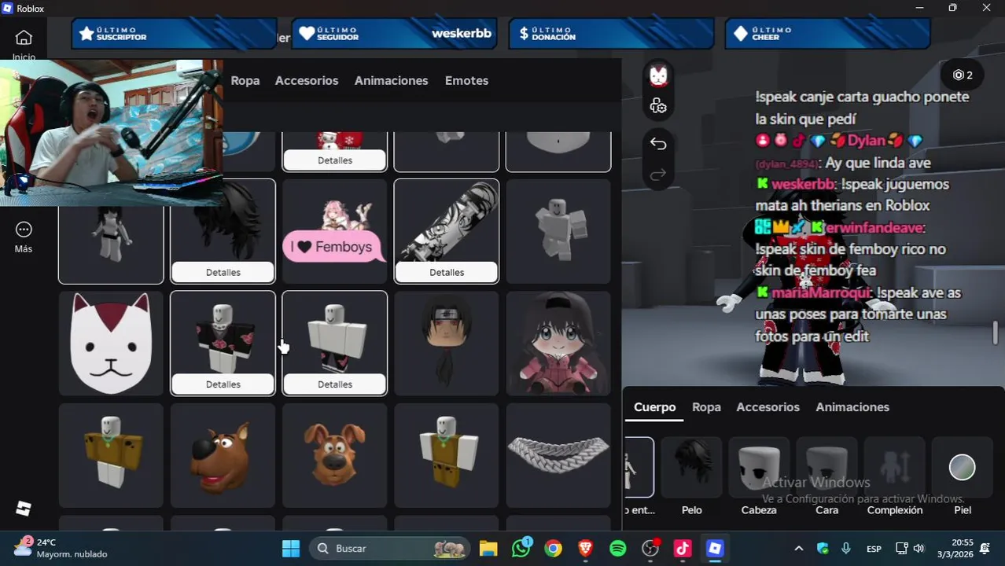Select Pelo hair category tile

click(692, 477)
